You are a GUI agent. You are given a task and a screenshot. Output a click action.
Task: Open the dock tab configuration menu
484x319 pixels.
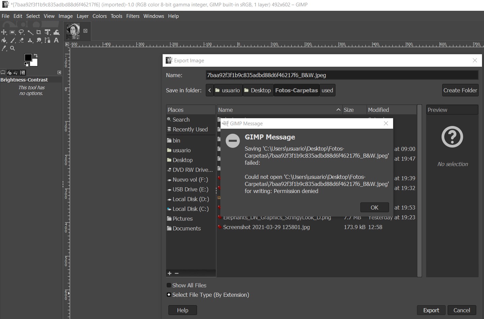59,72
